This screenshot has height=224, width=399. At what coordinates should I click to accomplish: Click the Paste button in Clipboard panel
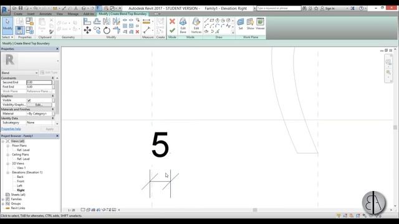[x=42, y=25]
